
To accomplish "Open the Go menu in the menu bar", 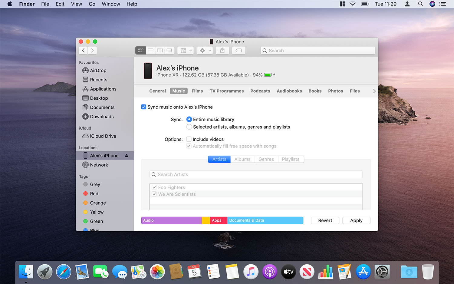I will point(92,4).
